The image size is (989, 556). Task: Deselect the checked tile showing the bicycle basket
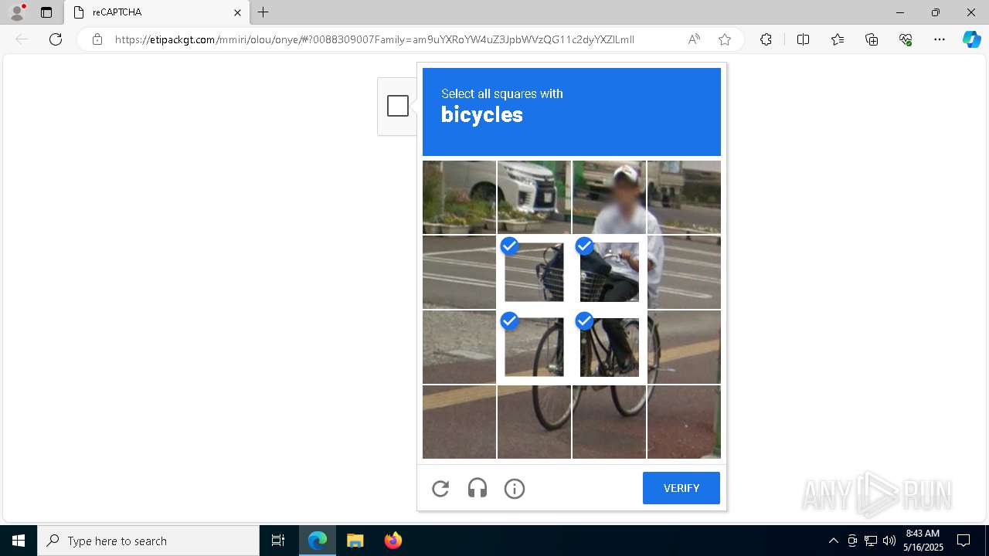coord(534,272)
